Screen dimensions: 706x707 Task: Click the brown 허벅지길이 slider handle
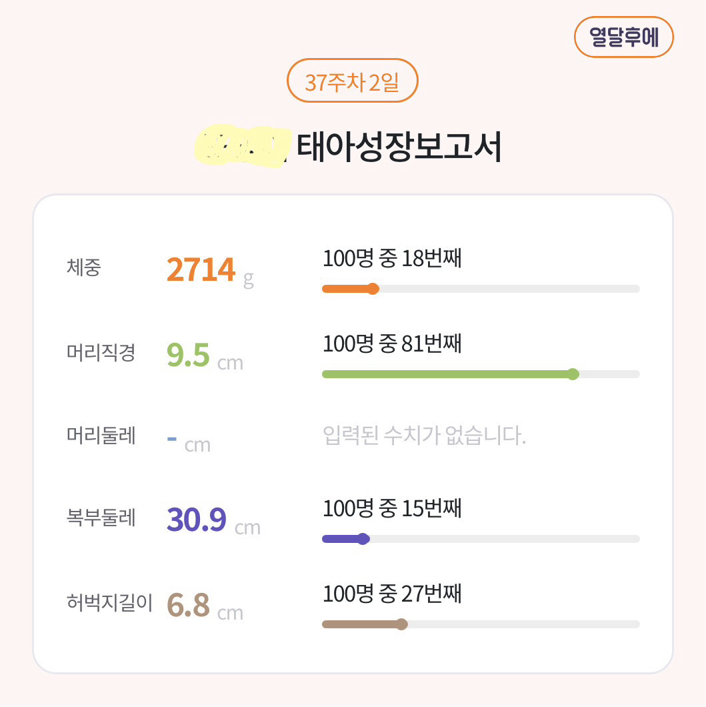(401, 624)
